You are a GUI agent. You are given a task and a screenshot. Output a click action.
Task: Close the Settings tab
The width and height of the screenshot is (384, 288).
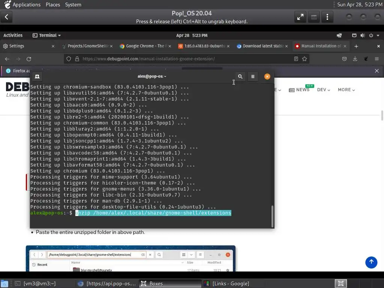pos(53,46)
